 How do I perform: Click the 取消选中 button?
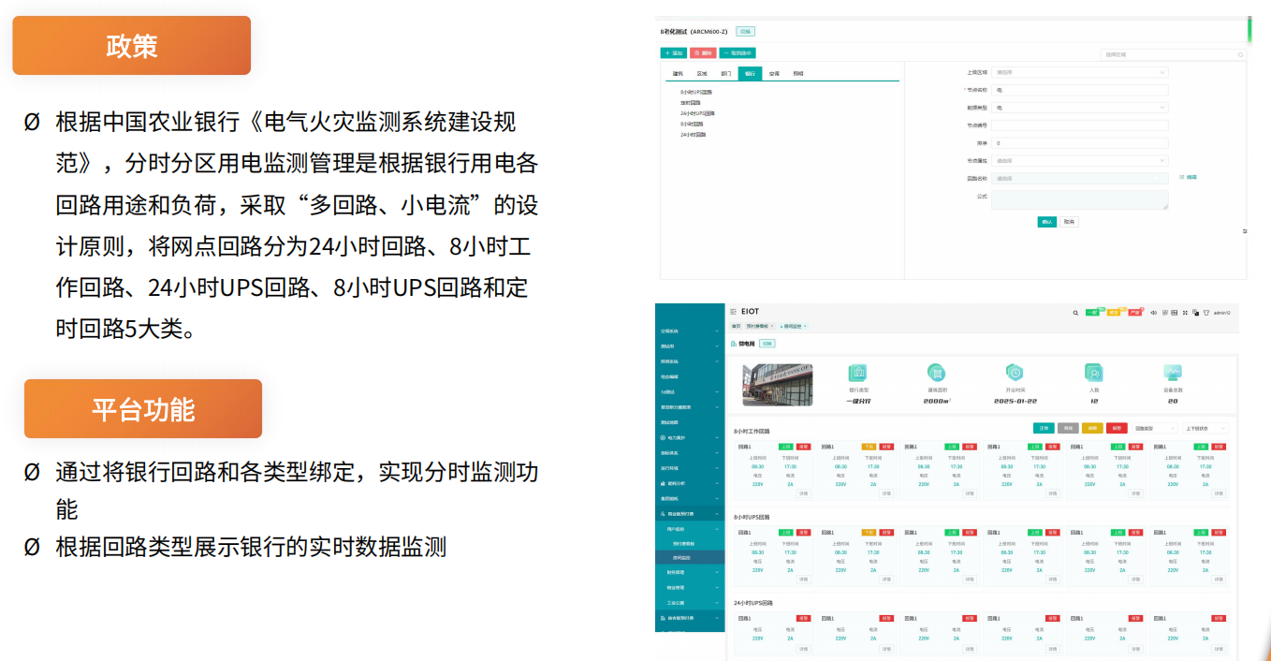click(x=737, y=53)
